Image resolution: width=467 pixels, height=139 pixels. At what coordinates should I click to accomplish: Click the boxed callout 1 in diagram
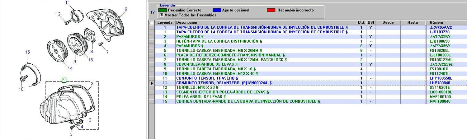point(64,80)
